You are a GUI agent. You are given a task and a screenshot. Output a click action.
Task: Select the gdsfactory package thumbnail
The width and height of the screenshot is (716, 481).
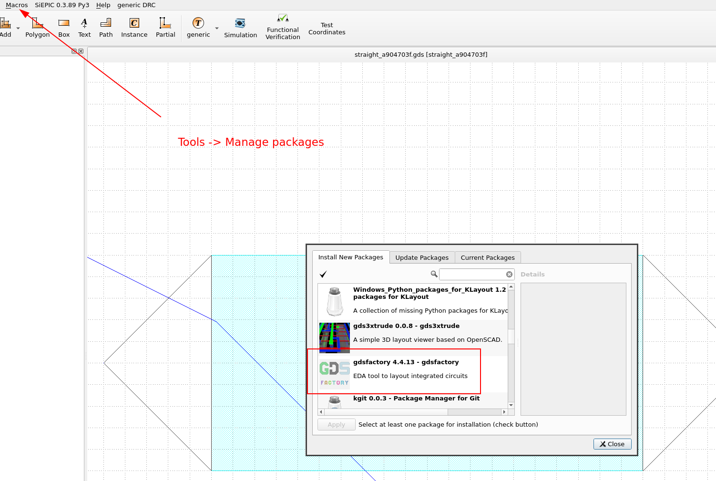pos(334,371)
